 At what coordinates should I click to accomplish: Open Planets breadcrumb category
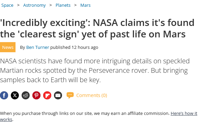point(63,5)
